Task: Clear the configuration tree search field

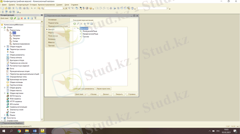Action: (x=42, y=22)
